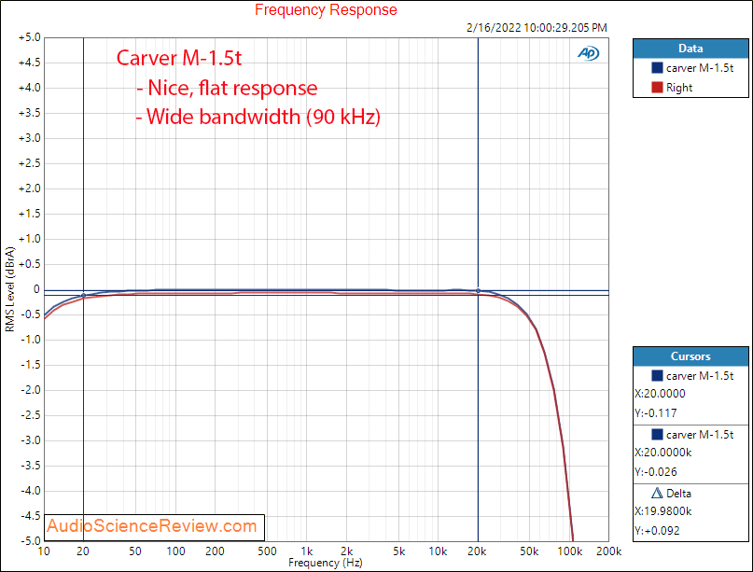Click the cursor value Y:-0.117
The image size is (753, 572).
pos(656,413)
